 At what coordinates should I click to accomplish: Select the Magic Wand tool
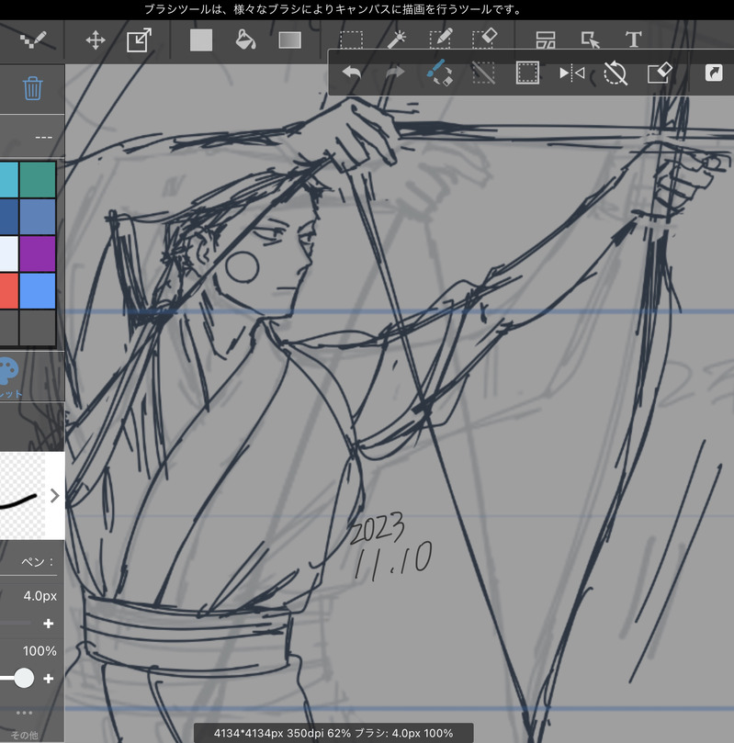pos(397,39)
